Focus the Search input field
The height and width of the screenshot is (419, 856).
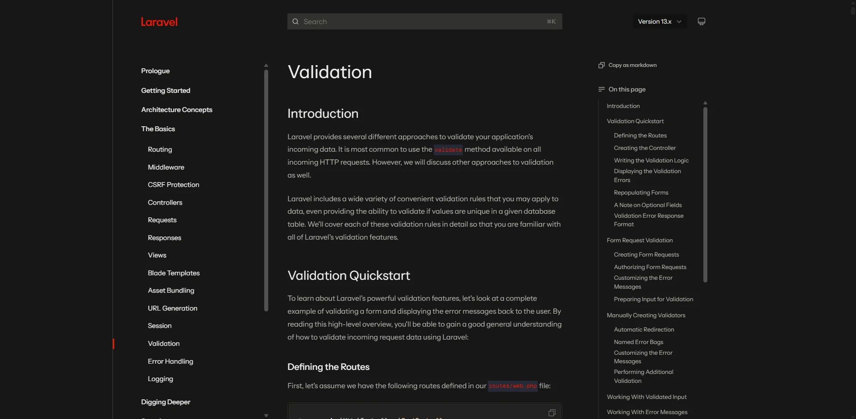[x=424, y=21]
